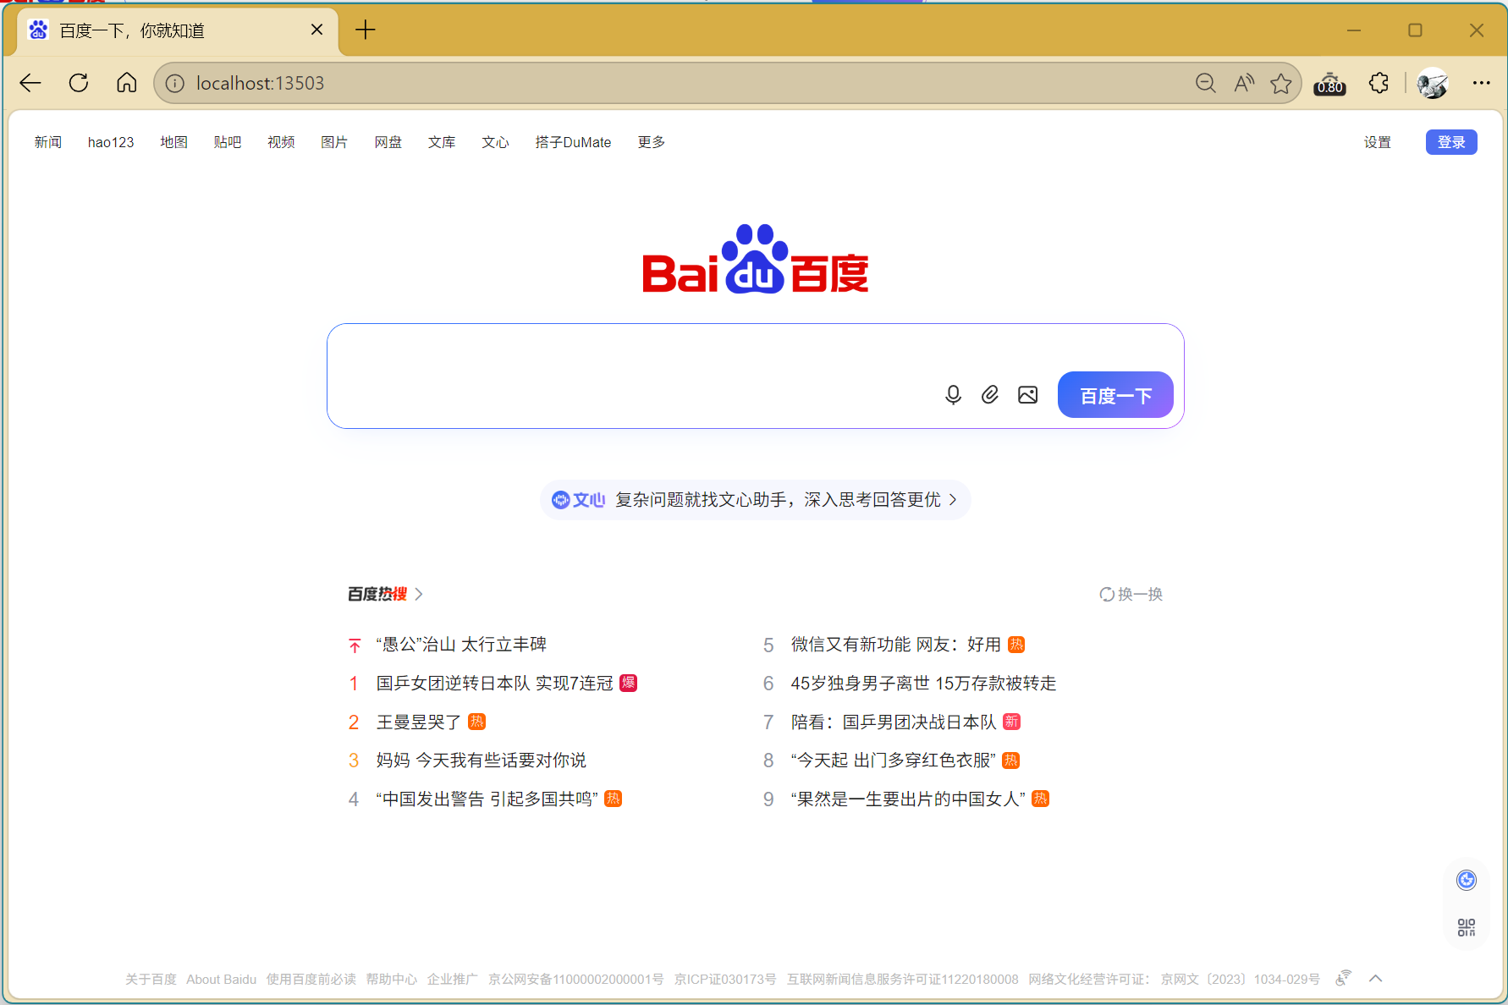The width and height of the screenshot is (1508, 1005).
Task: Open hot search 王曼昱哭了
Action: [419, 722]
